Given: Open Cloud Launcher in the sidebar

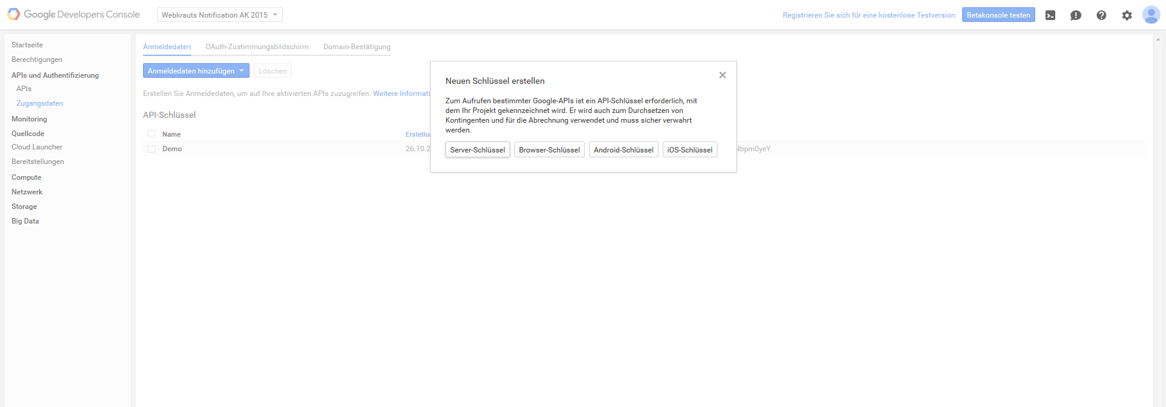Looking at the screenshot, I should (x=37, y=147).
